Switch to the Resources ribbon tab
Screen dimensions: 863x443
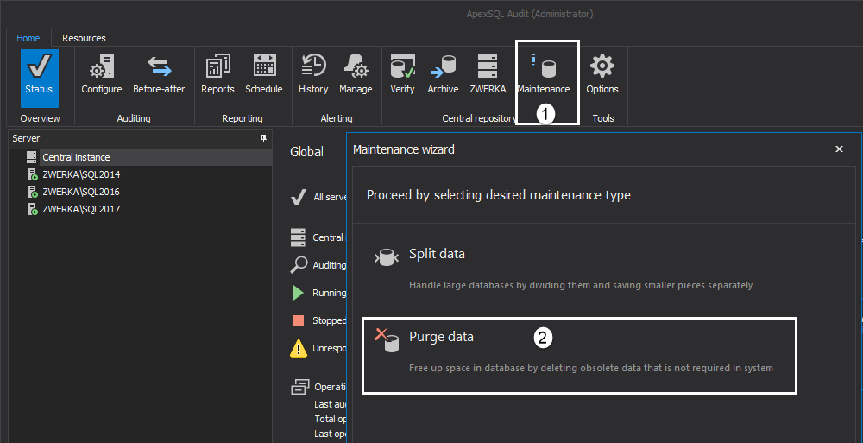(84, 38)
